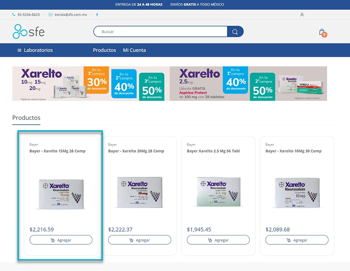The height and width of the screenshot is (271, 350).
Task: Open Bayer Xarelto 2.5 Mg 56 Tabl title
Action: (x=213, y=151)
